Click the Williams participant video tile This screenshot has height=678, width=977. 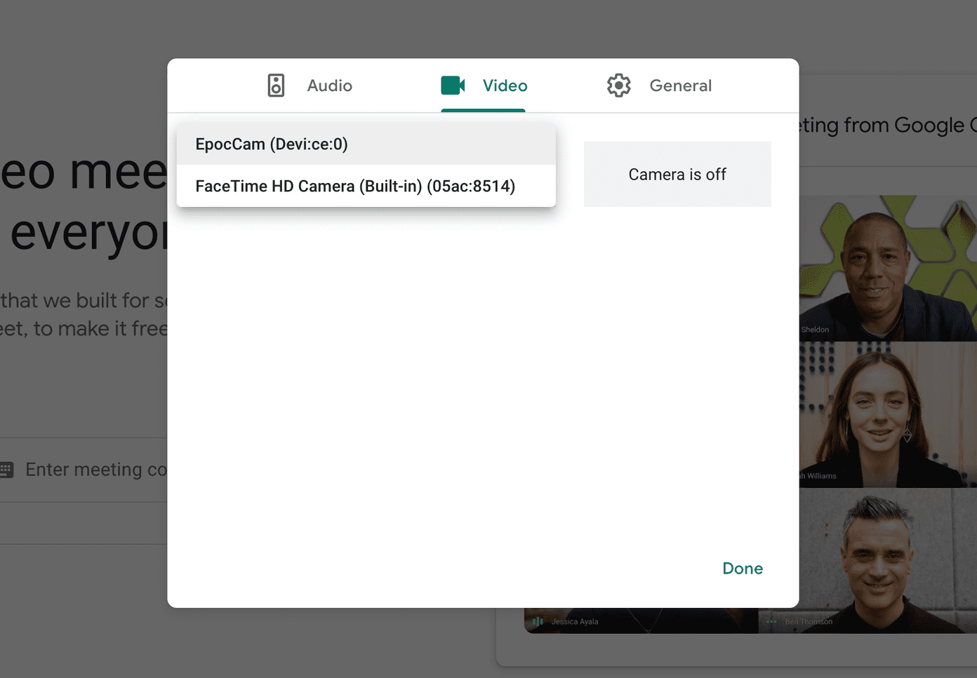(x=888, y=414)
